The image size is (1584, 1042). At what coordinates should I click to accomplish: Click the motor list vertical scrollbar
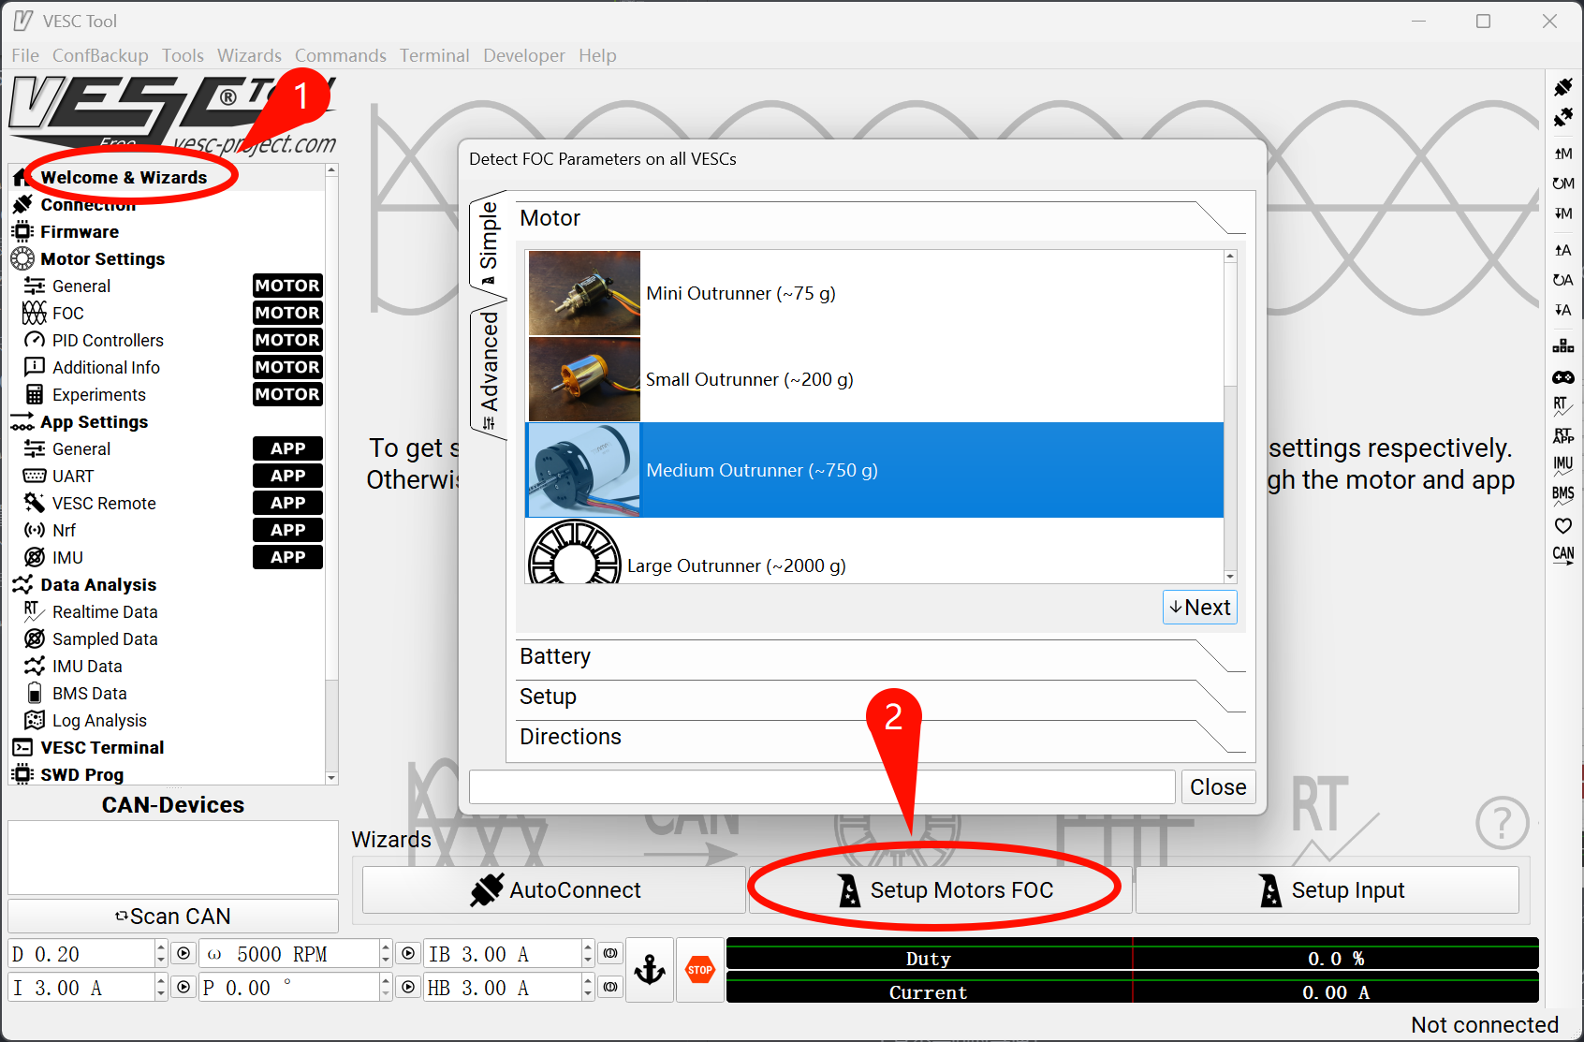click(x=1230, y=416)
